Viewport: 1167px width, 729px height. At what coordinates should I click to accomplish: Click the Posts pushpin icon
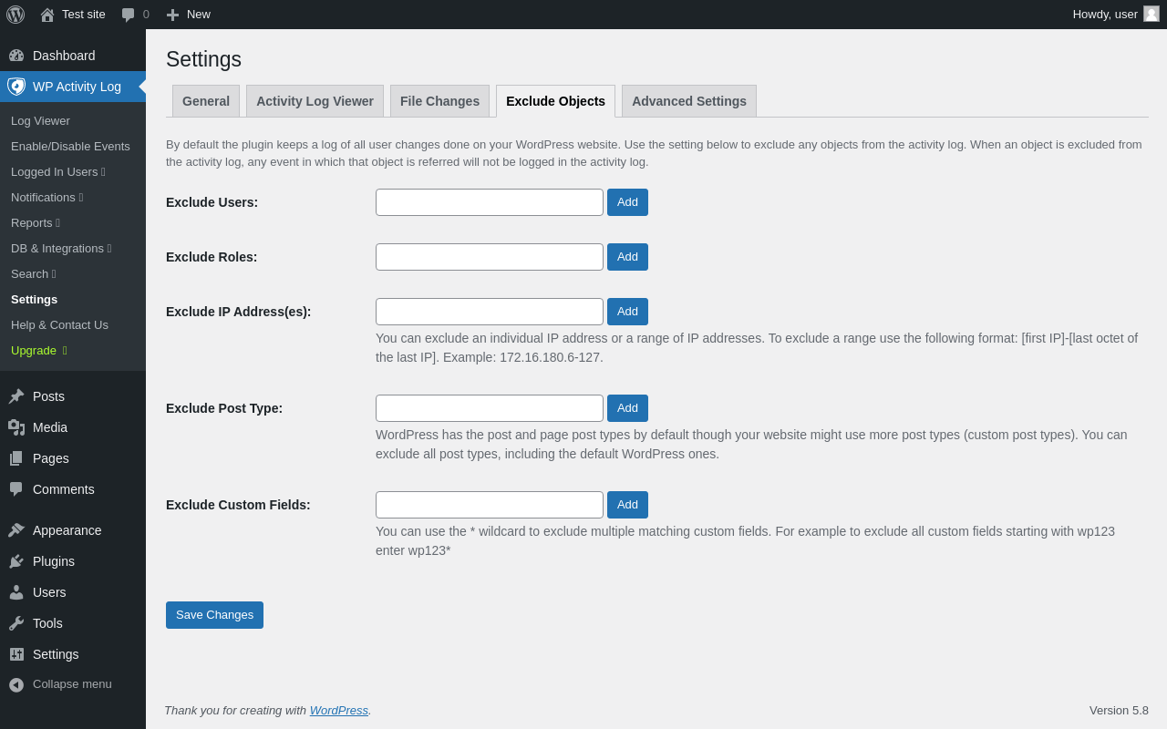pyautogui.click(x=16, y=396)
